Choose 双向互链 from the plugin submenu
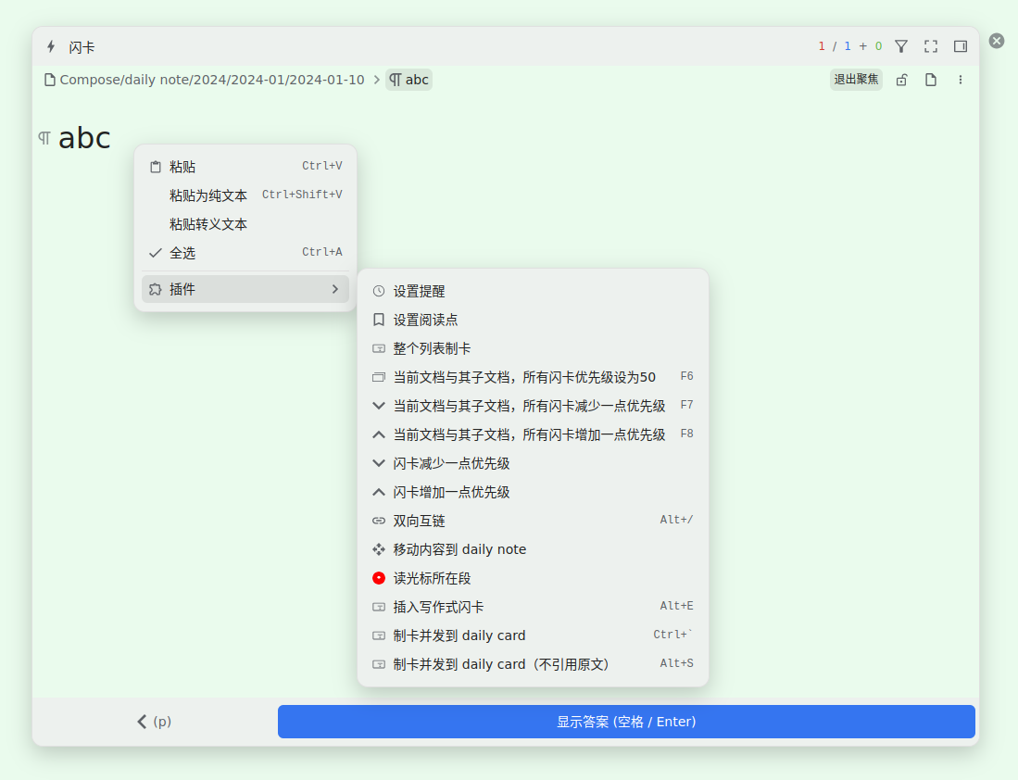1018x780 pixels. pyautogui.click(x=419, y=521)
